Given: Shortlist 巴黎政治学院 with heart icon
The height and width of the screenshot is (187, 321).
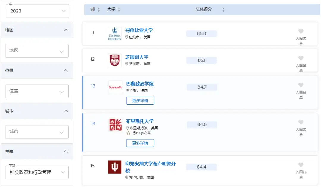Looking at the screenshot, I should 301,85.
